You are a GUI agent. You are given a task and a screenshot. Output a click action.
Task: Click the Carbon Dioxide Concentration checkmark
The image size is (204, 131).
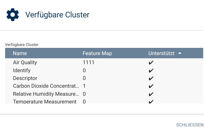(x=151, y=86)
